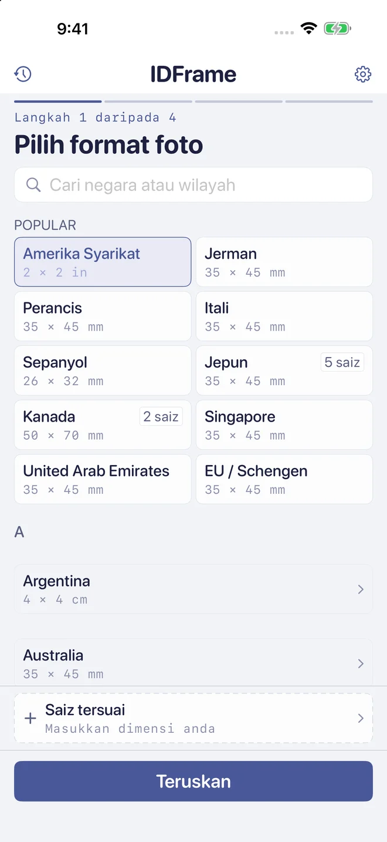387x842 pixels.
Task: Open Kanada 2 saiz size options
Action: point(161,416)
